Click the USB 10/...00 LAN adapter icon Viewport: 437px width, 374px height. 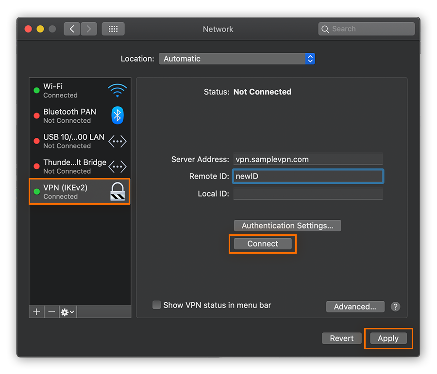pyautogui.click(x=117, y=141)
